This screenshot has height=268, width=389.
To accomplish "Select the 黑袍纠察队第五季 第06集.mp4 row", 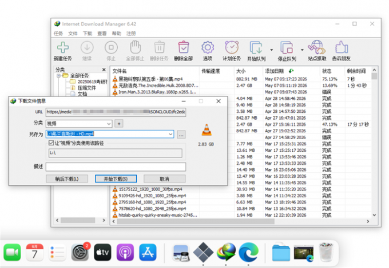I will [241, 79].
